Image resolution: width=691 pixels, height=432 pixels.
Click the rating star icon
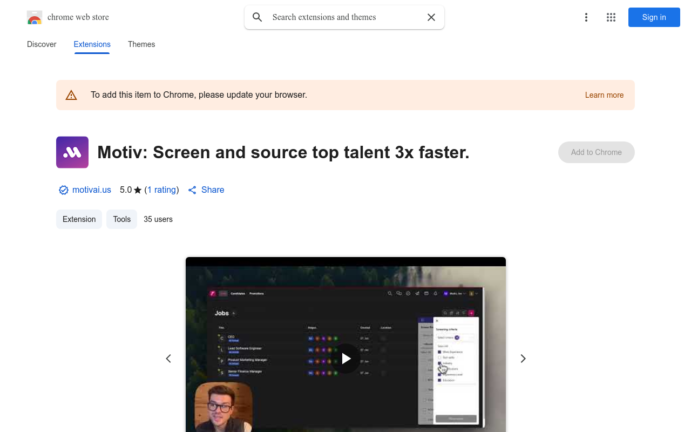[x=138, y=190]
